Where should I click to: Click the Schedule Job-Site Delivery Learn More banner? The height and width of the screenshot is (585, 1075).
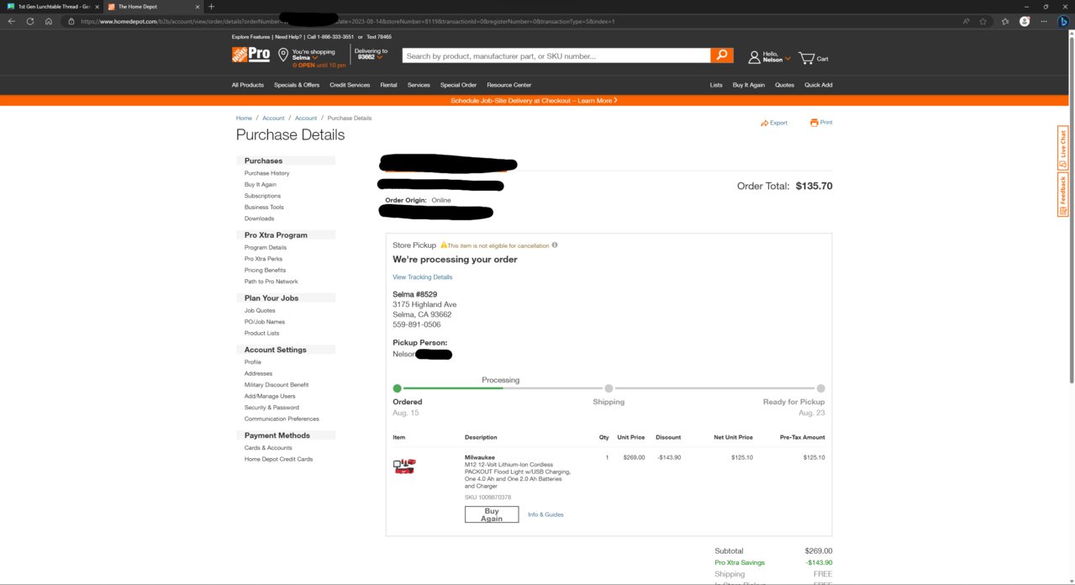pyautogui.click(x=534, y=100)
